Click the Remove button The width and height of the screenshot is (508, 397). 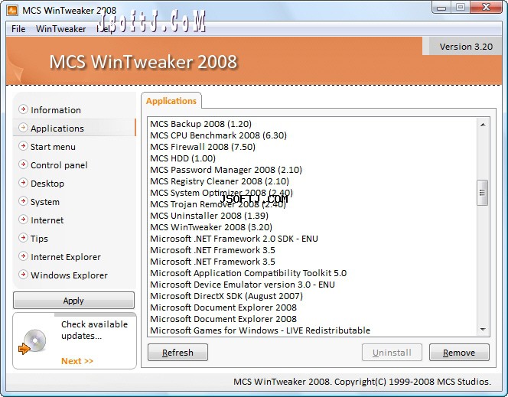click(x=459, y=353)
